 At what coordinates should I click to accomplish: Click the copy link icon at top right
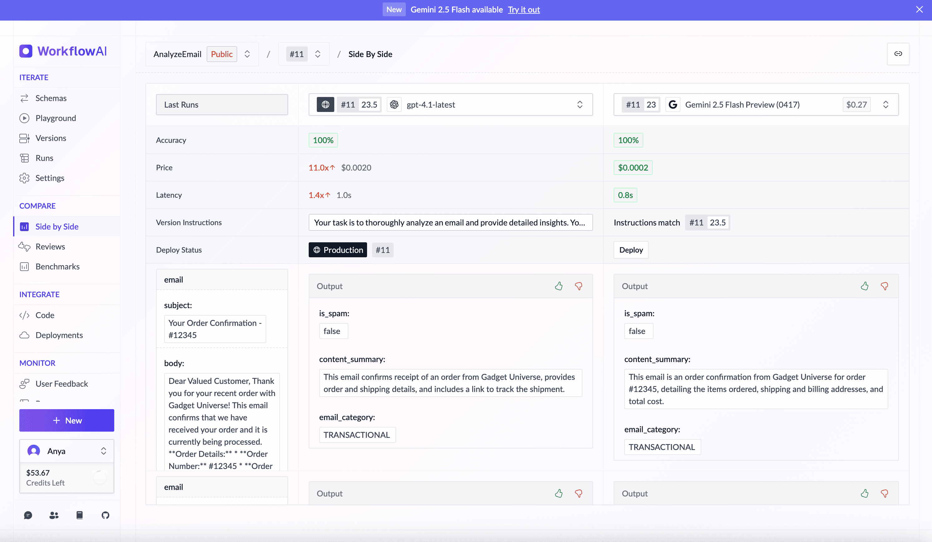(898, 54)
